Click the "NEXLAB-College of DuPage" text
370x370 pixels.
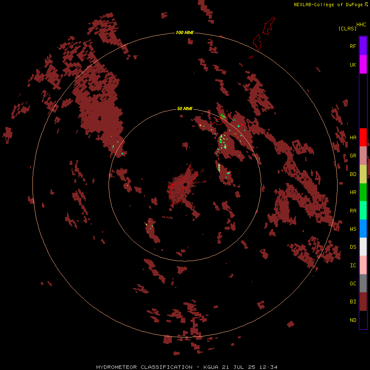point(328,5)
